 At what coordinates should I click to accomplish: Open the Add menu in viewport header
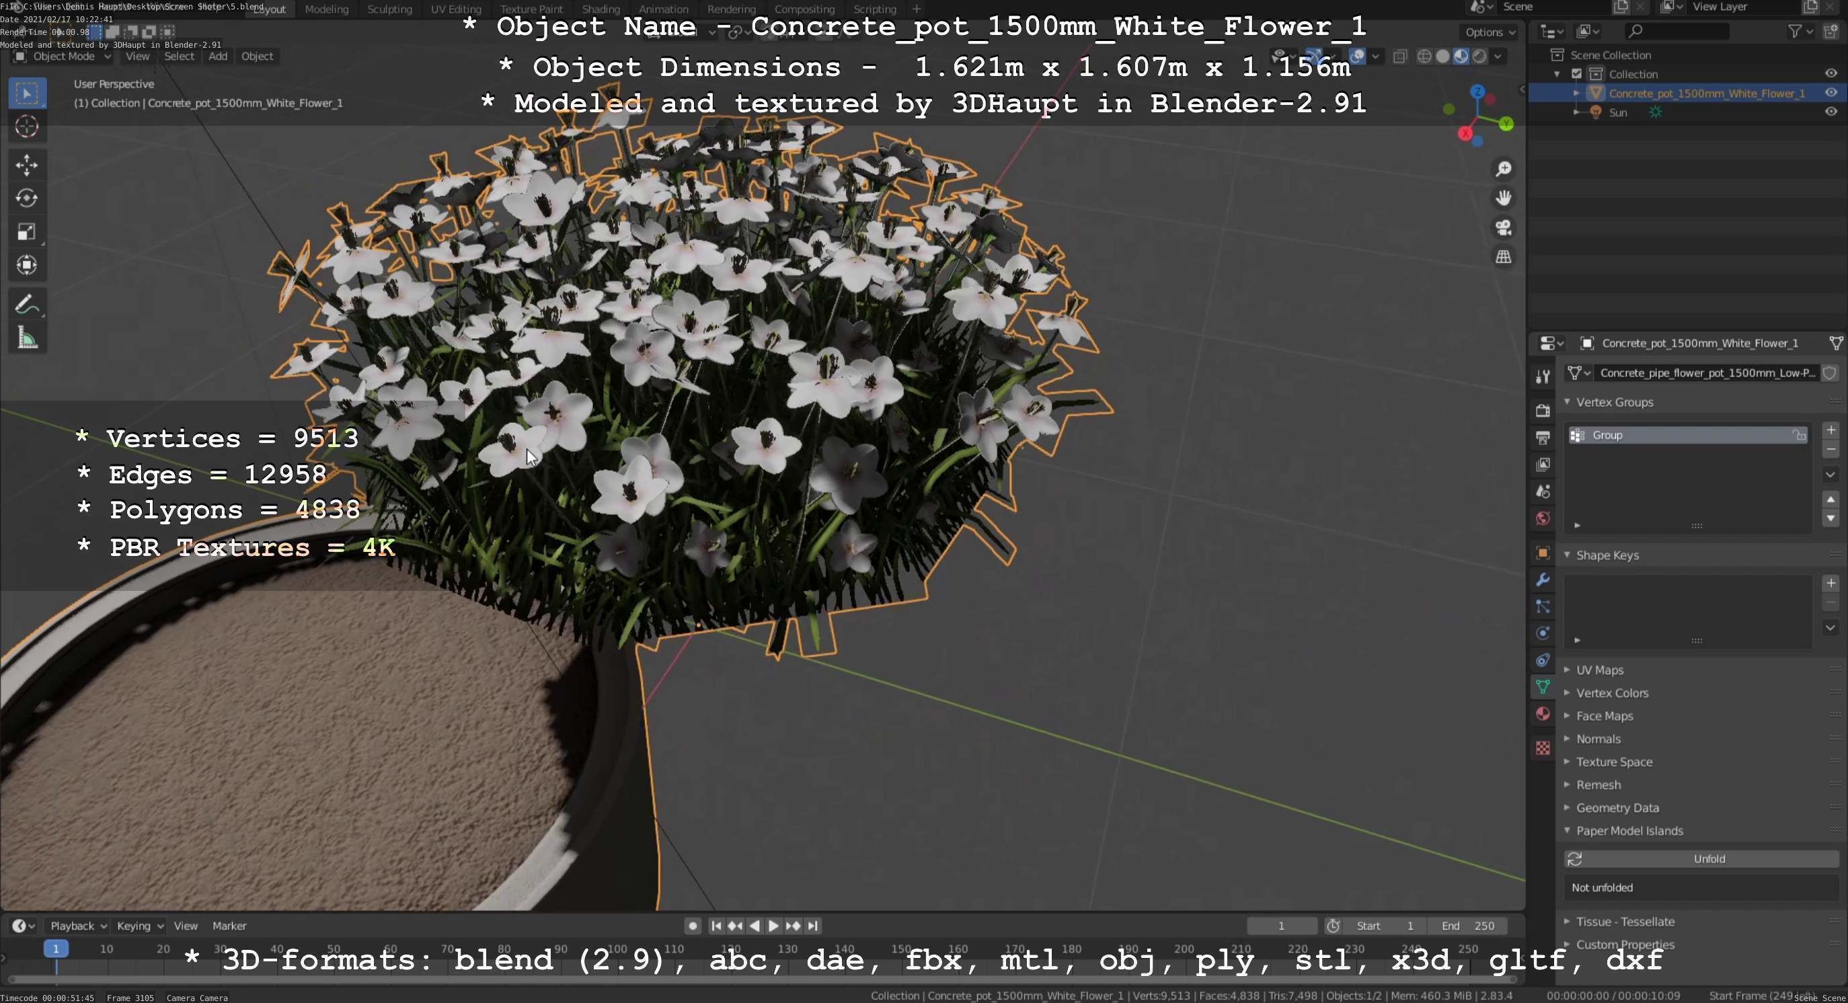point(218,56)
